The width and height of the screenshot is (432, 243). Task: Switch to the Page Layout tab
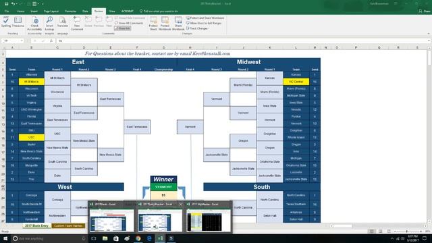[x=51, y=11]
